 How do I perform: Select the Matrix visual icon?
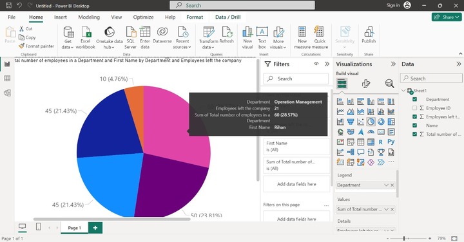click(371, 142)
